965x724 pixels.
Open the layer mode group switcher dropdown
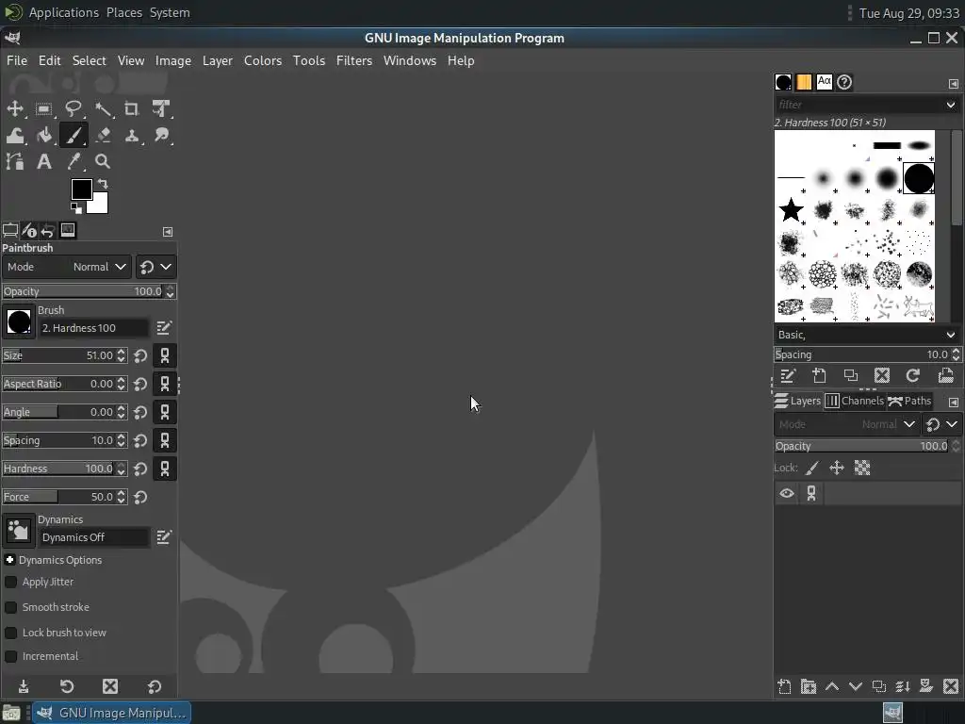(942, 424)
